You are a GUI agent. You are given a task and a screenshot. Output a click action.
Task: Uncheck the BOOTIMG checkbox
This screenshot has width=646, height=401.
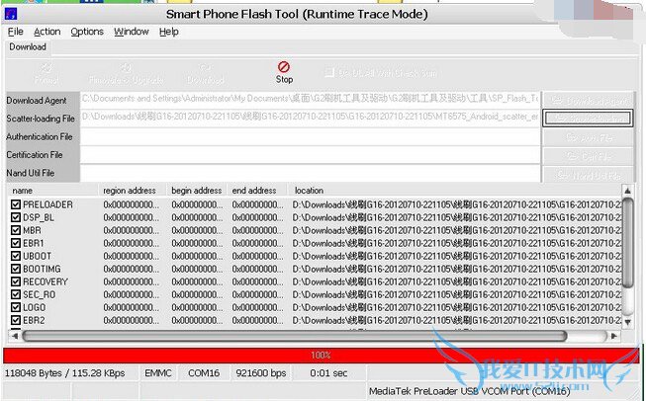[16, 269]
